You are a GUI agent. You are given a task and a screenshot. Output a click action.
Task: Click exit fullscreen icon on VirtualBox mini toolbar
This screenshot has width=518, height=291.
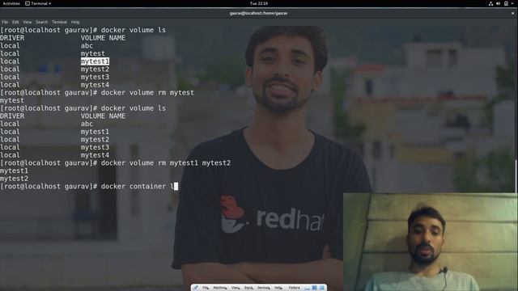pos(315,288)
